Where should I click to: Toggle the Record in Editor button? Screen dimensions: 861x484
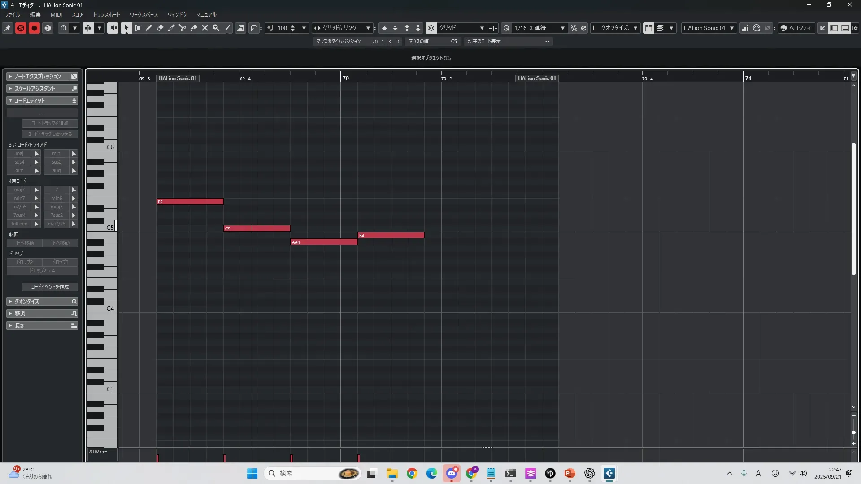point(34,28)
